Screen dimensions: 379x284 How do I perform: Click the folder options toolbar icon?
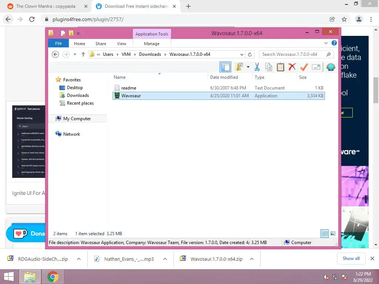point(239,67)
